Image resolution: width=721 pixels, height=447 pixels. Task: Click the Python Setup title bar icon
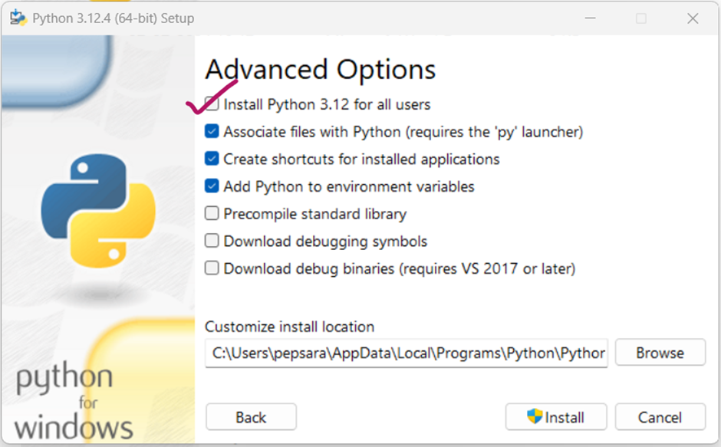[16, 17]
